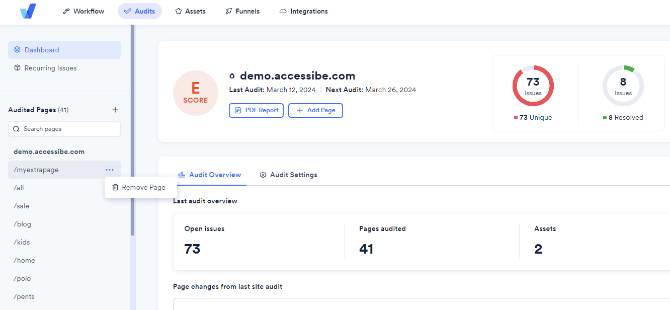The width and height of the screenshot is (670, 310).
Task: Click the Next Audit date March 26, 2024
Action: coord(391,90)
